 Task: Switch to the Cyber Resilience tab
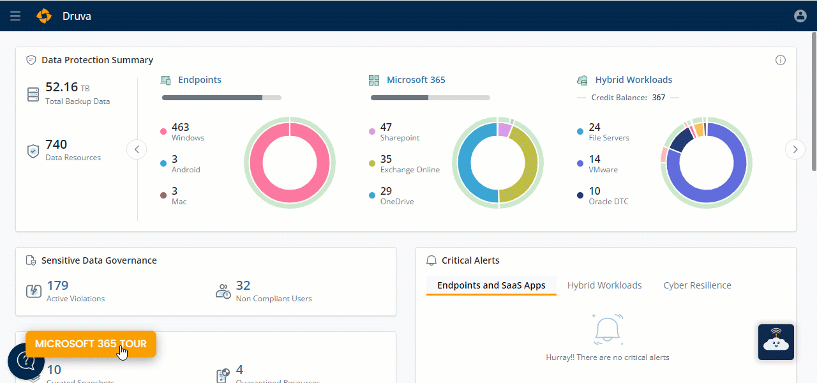697,285
